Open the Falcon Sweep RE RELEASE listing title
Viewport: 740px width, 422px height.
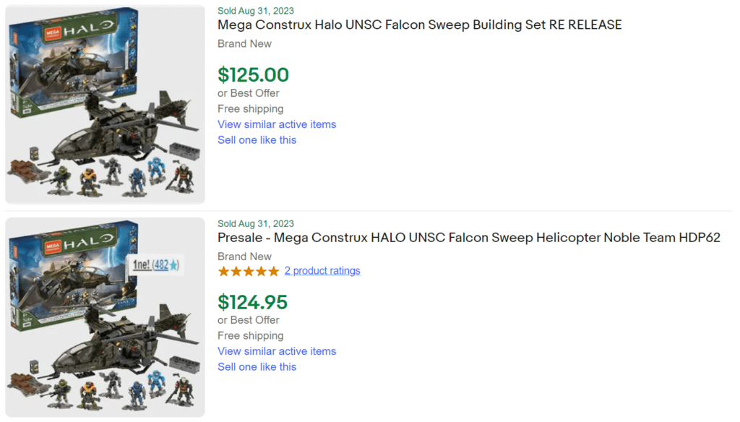coord(419,25)
